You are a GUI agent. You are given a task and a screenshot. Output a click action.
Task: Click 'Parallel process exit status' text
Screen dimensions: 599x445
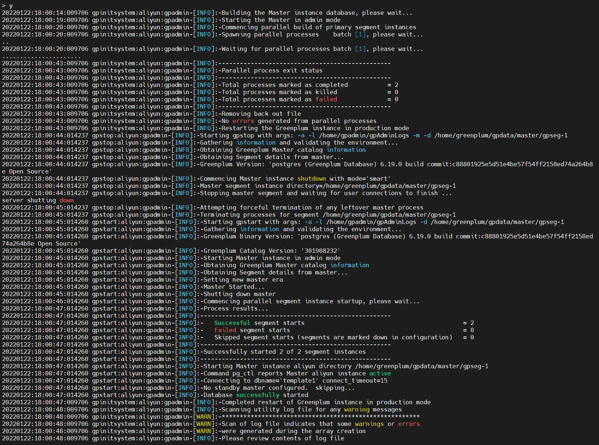pos(272,71)
